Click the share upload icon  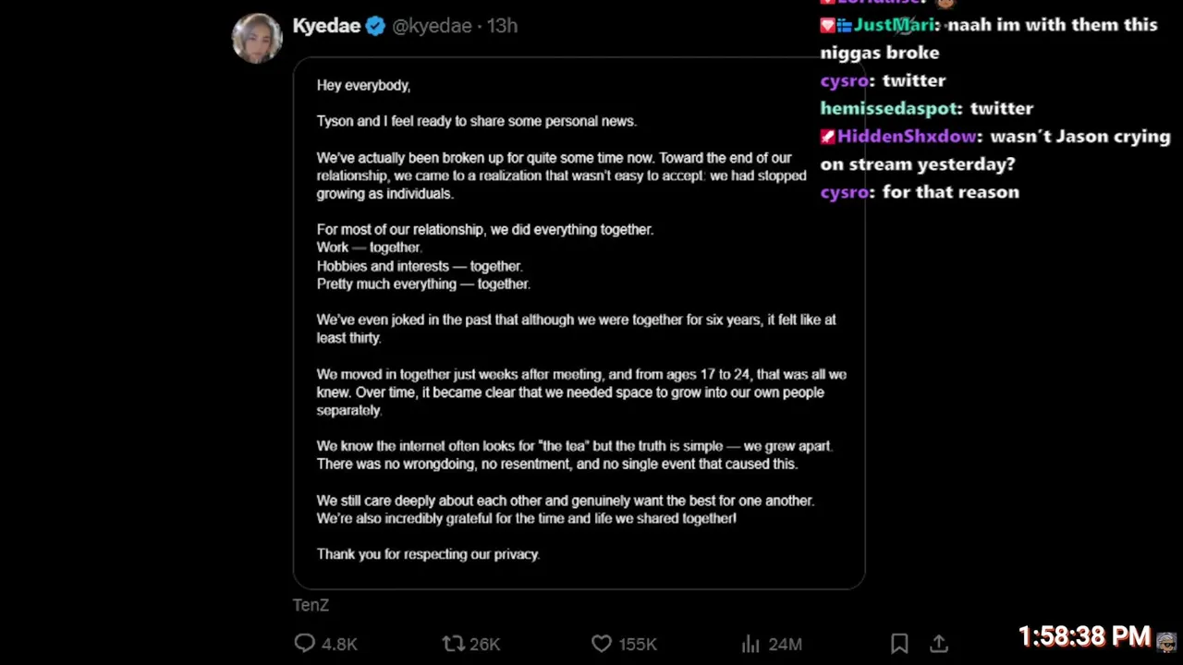point(938,644)
